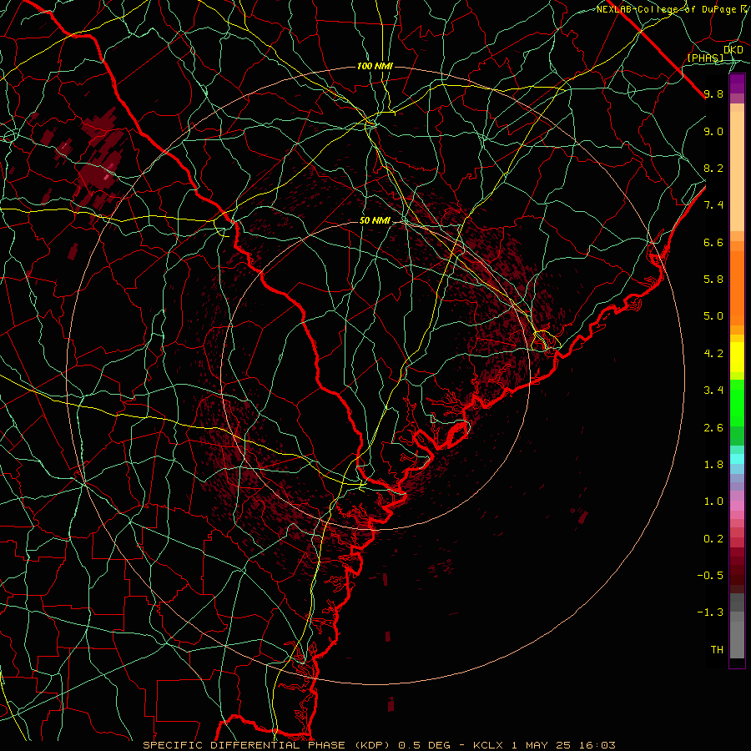
Task: Click the 'DKD' product label above the scale
Action: pyautogui.click(x=733, y=50)
